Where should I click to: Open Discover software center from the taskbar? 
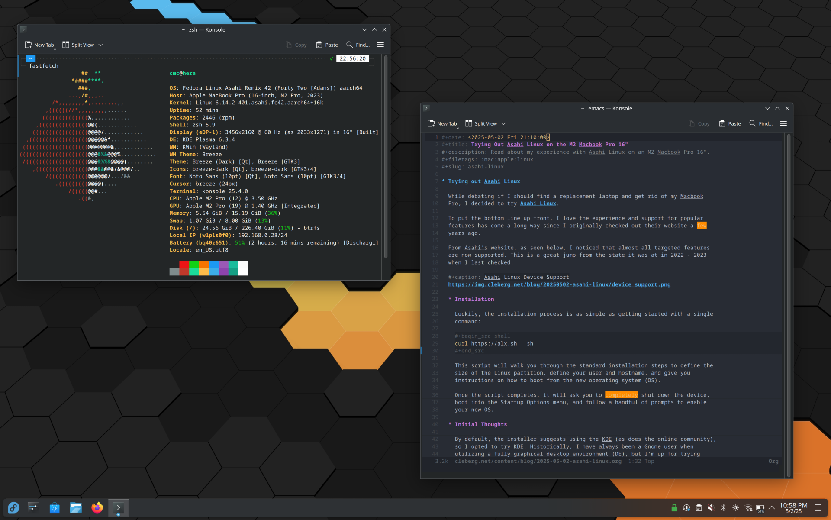click(55, 507)
